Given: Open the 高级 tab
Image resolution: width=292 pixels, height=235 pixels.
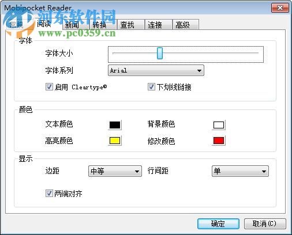Looking at the screenshot, I should click(x=186, y=25).
